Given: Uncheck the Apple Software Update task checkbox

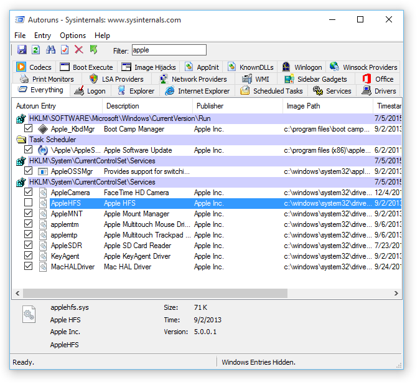Looking at the screenshot, I should coord(28,150).
